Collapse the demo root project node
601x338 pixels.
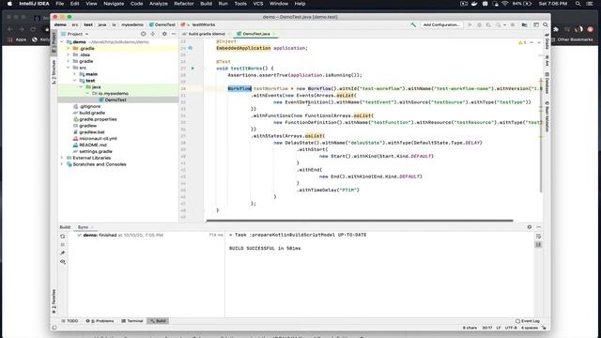tap(62, 41)
